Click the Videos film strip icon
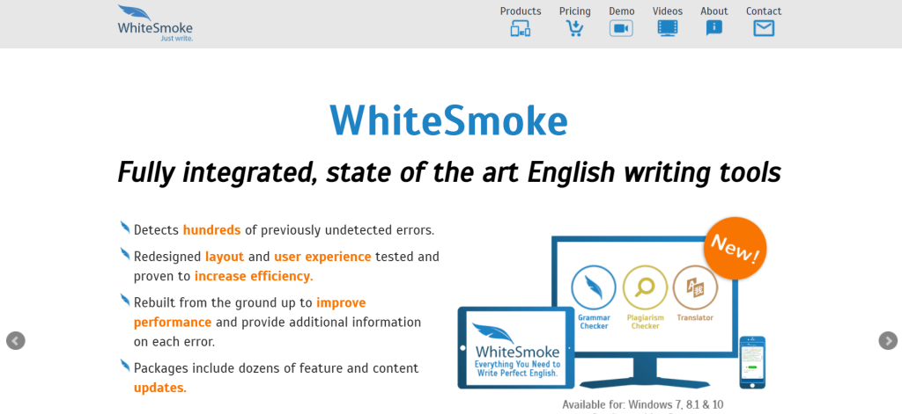This screenshot has height=414, width=902. [x=668, y=28]
